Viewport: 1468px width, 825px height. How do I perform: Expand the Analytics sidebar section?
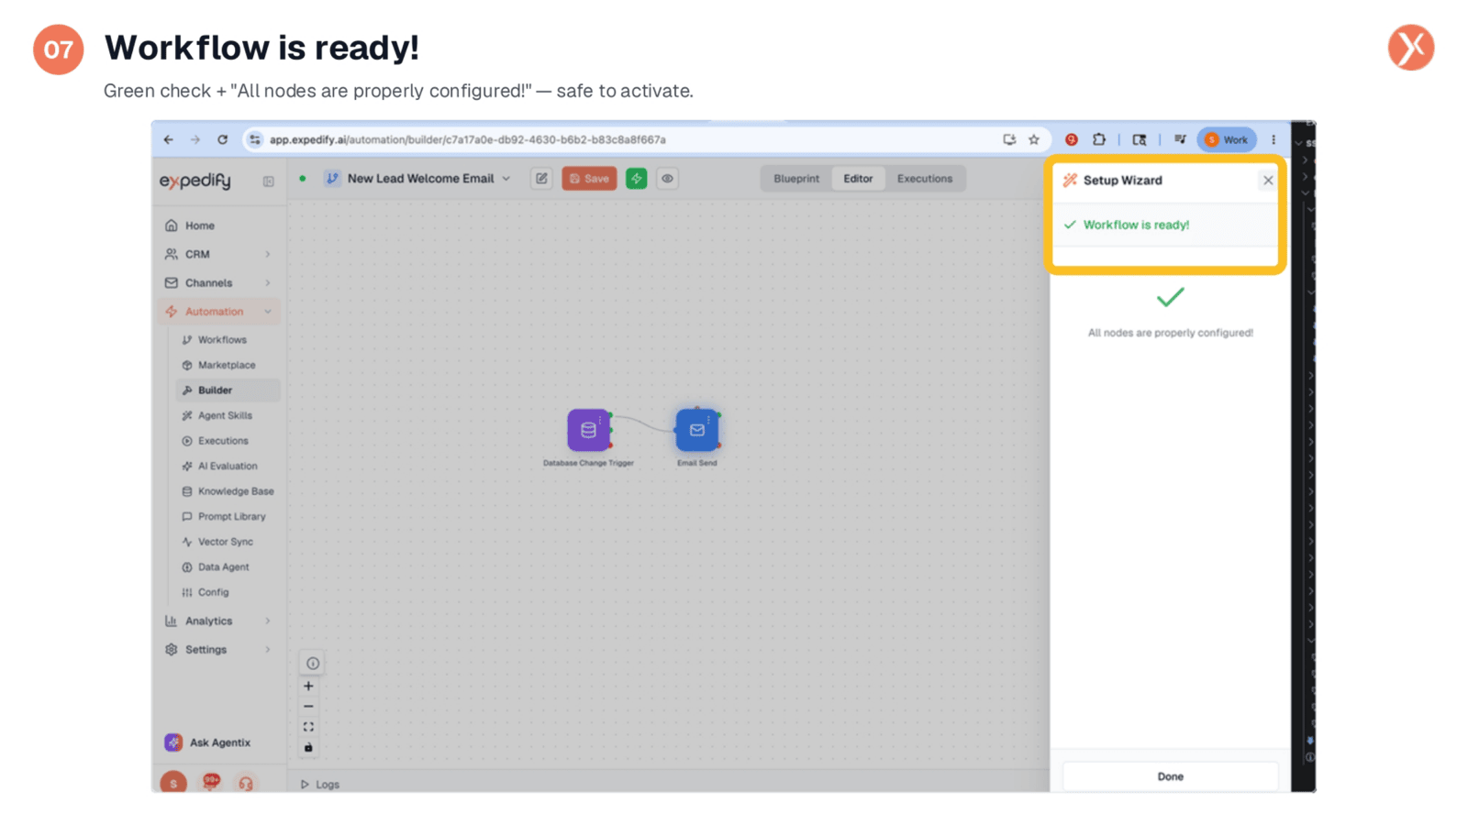coord(220,621)
